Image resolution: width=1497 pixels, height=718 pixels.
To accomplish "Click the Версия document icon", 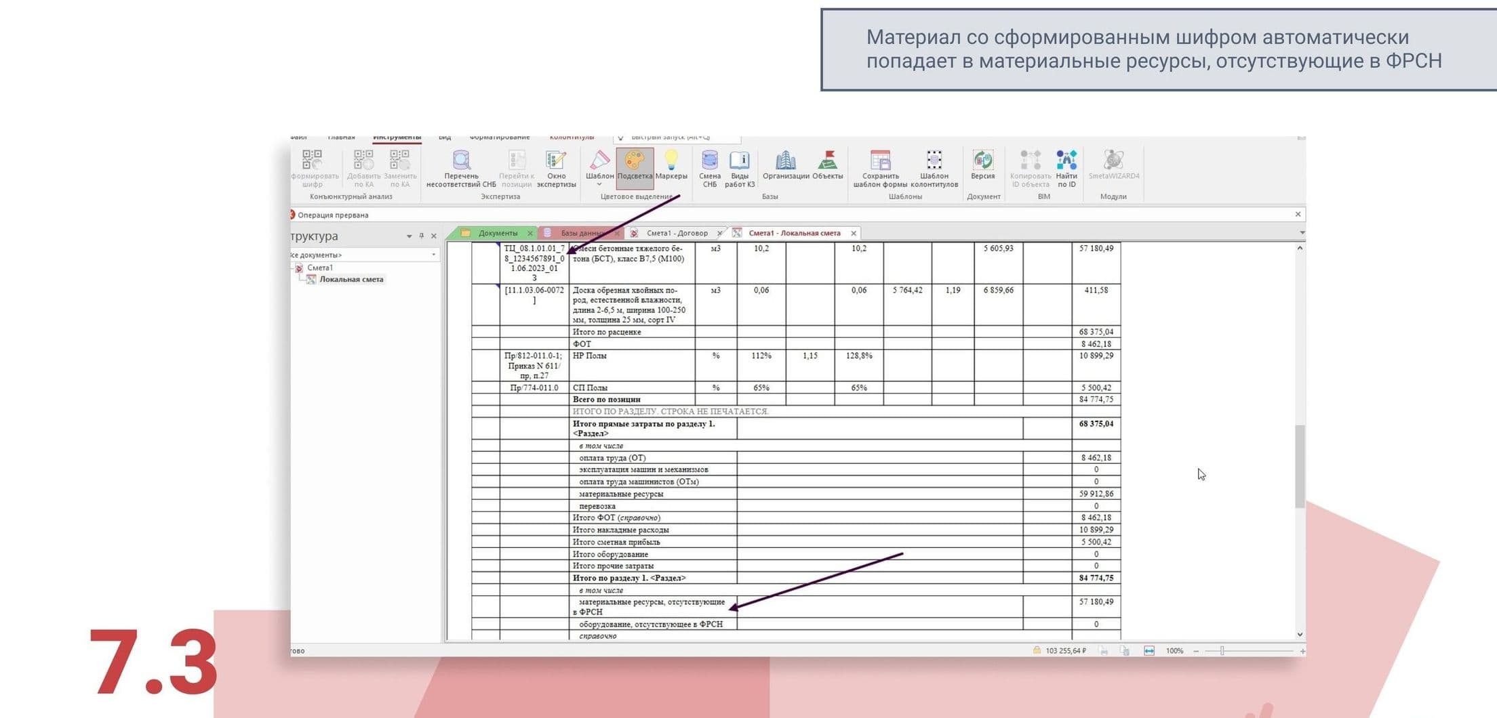I will tap(982, 165).
